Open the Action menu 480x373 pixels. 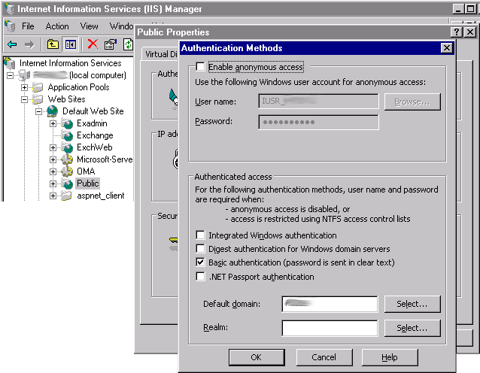pos(57,26)
